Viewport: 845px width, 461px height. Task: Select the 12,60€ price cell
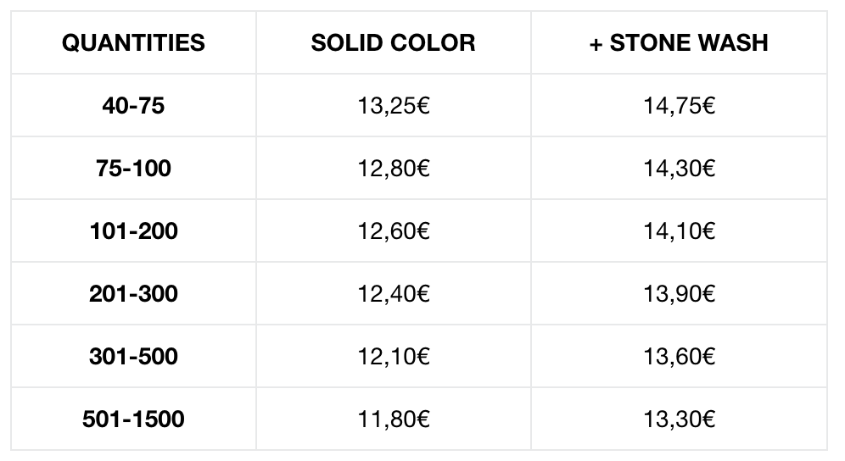394,230
